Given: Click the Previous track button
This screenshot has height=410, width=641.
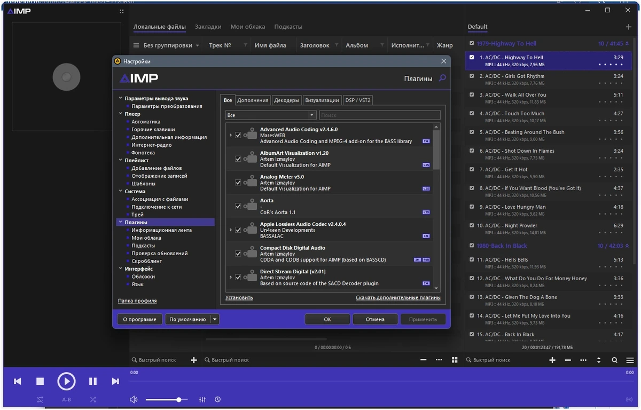Looking at the screenshot, I should pyautogui.click(x=18, y=381).
